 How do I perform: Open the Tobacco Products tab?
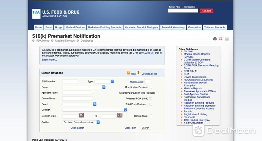pos(215,27)
